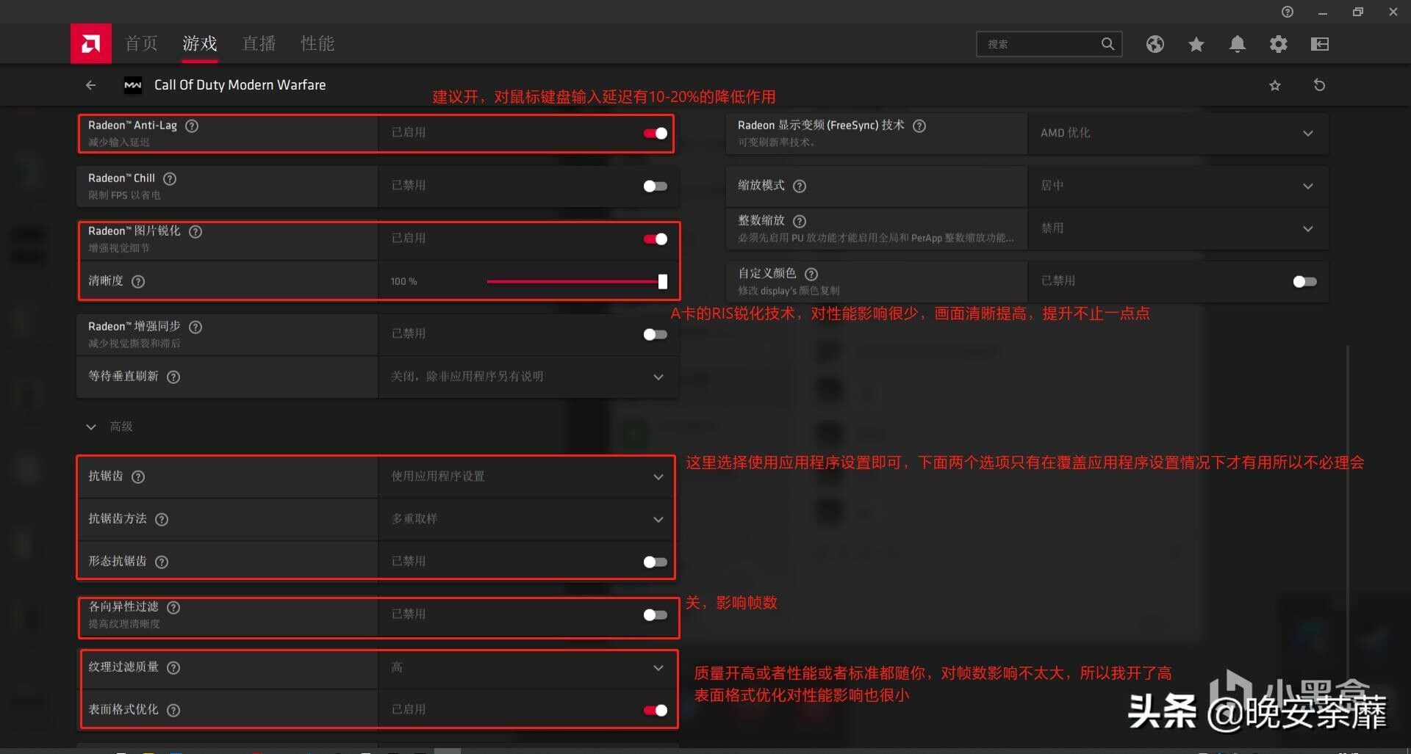Image resolution: width=1411 pixels, height=754 pixels.
Task: Click the reset icon next to the game title
Action: (1320, 84)
